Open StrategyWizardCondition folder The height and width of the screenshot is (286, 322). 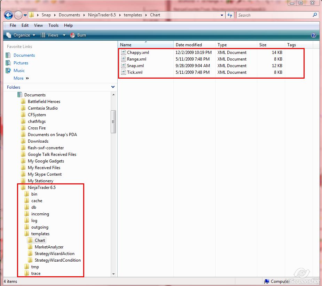pos(57,260)
